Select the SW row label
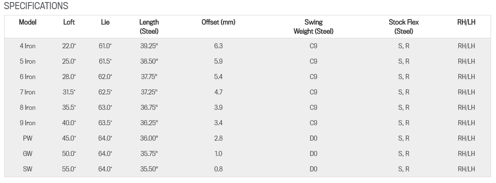Viewport: 496px width, 183px height. 27,169
